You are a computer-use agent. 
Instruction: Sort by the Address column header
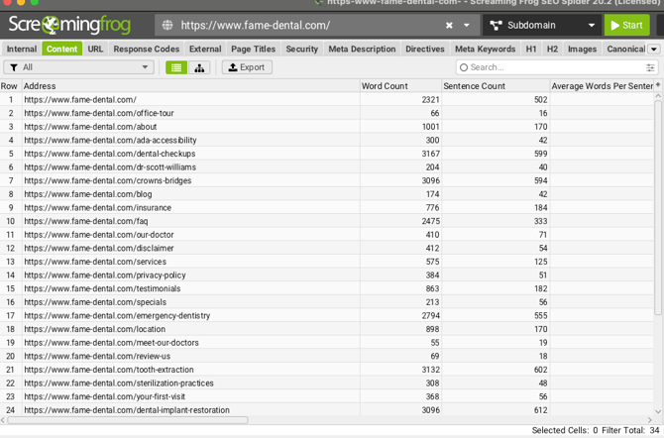click(190, 86)
